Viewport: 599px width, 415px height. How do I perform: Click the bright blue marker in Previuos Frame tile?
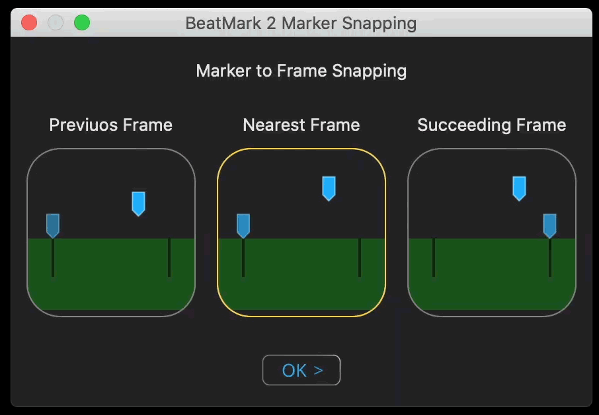[x=138, y=204]
